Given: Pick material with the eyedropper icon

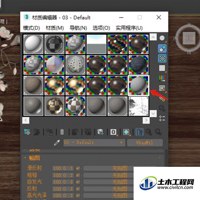Looking at the screenshot, I should point(57,143).
